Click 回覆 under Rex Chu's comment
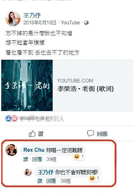This screenshot has width=134, height=193. [37, 159]
